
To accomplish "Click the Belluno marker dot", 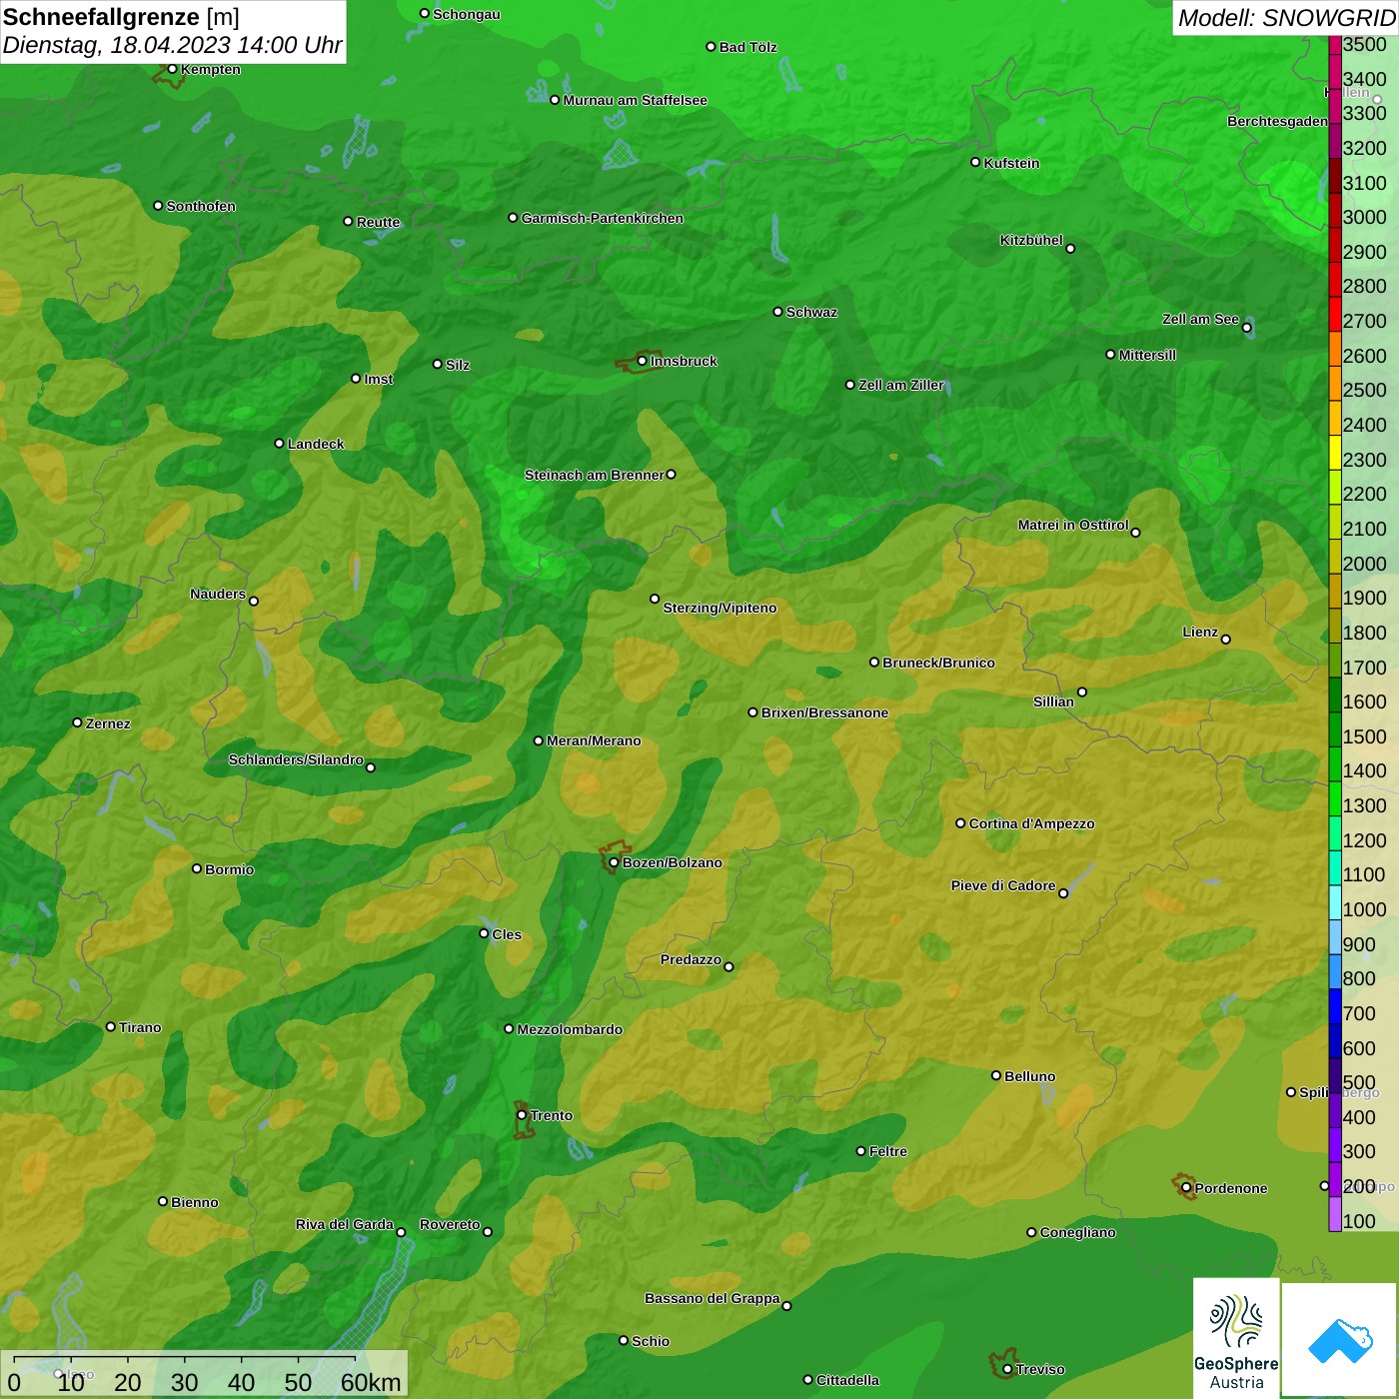I will click(x=995, y=1075).
